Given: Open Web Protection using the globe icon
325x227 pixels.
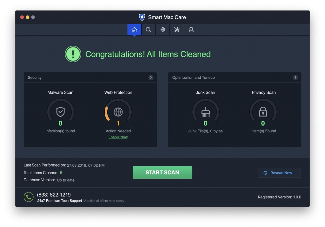Looking at the screenshot, I should point(162,30).
